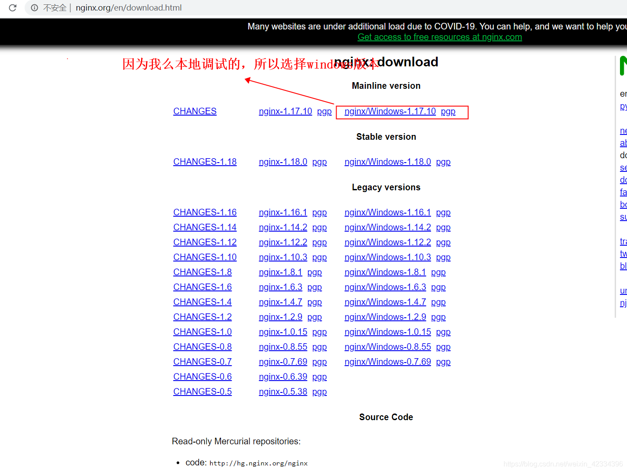627x472 pixels.
Task: Open pgp signature for nginx/Windows-1.16.1
Action: (443, 213)
